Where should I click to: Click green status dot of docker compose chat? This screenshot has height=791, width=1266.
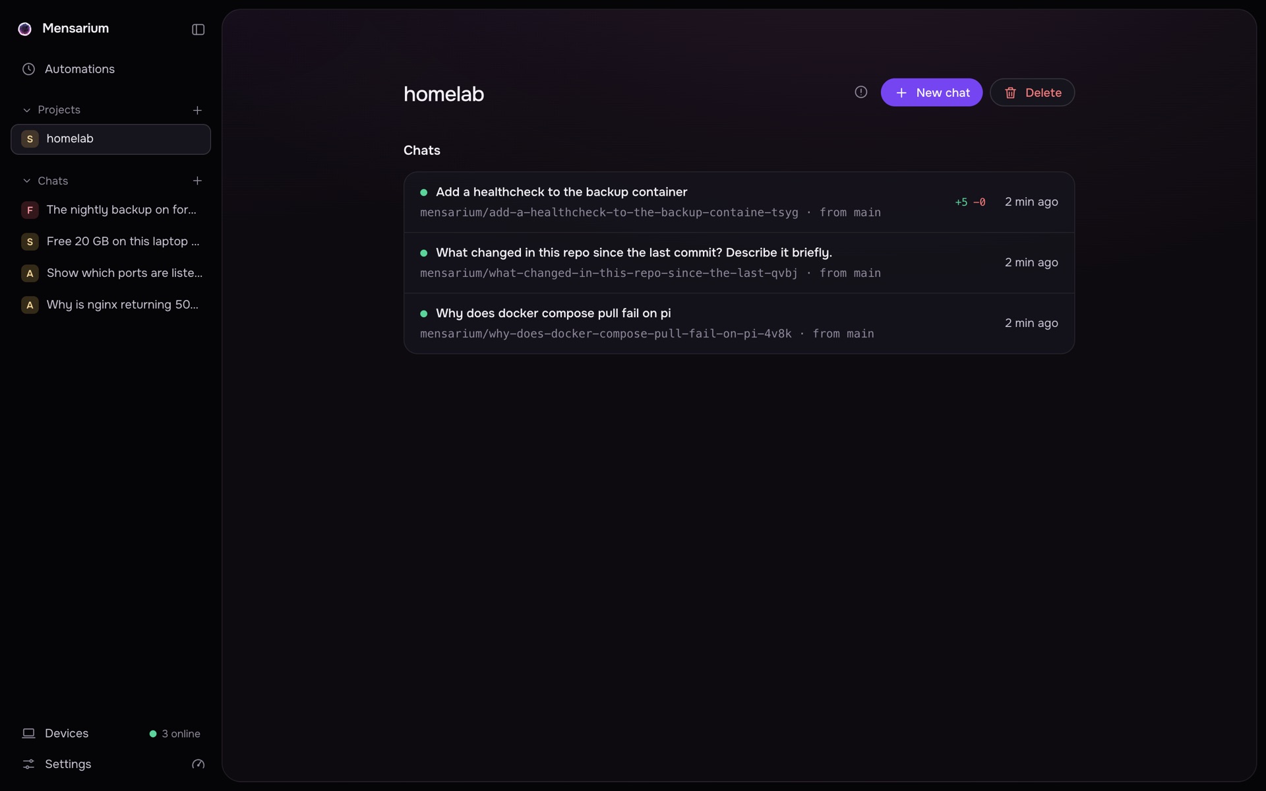coord(424,314)
